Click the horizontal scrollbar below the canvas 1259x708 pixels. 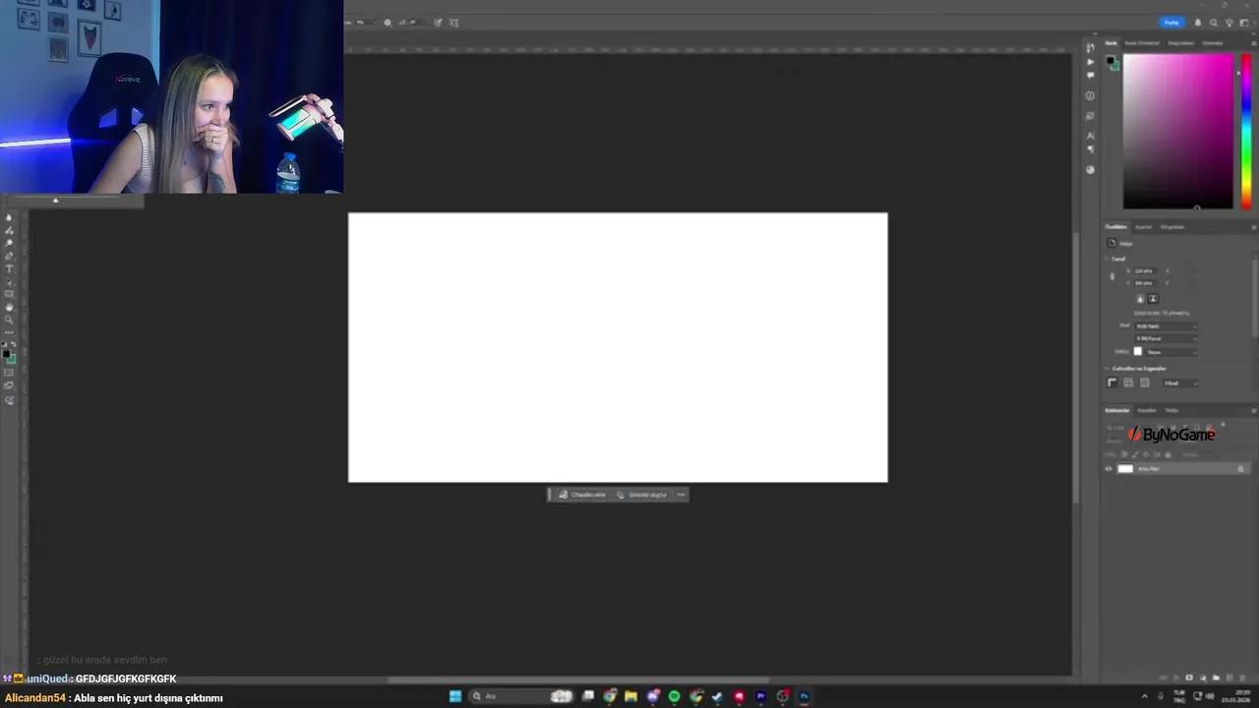pyautogui.click(x=578, y=679)
